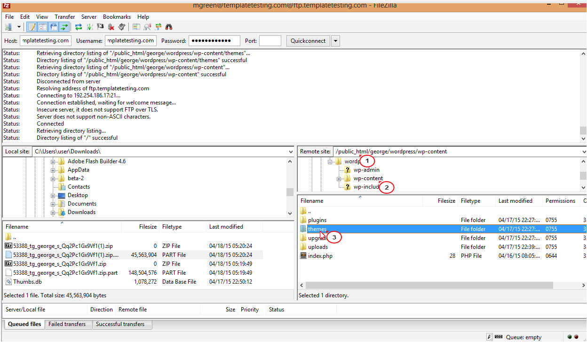The image size is (587, 342).
Task: Toggle the transfer queue display
Action: (64, 27)
